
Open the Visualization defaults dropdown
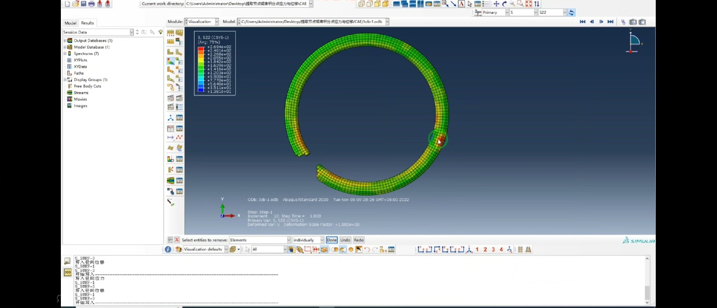click(226, 249)
